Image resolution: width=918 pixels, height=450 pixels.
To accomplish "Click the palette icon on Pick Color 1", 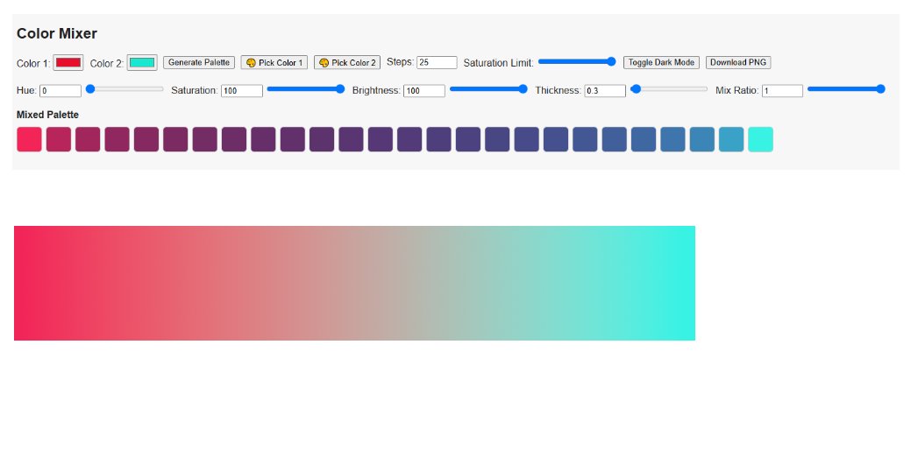I will pos(251,62).
